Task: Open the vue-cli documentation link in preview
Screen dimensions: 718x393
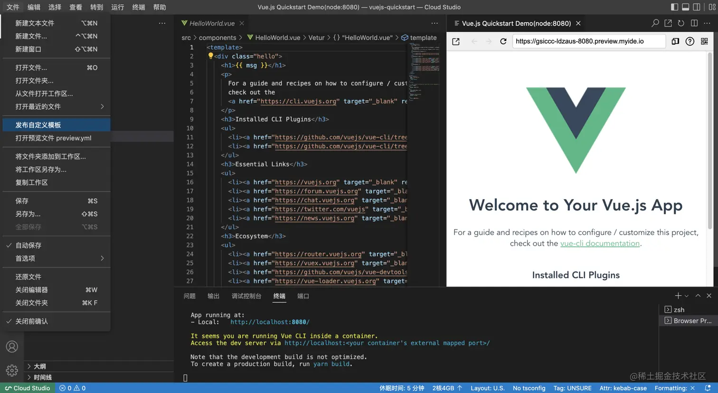Action: point(600,243)
